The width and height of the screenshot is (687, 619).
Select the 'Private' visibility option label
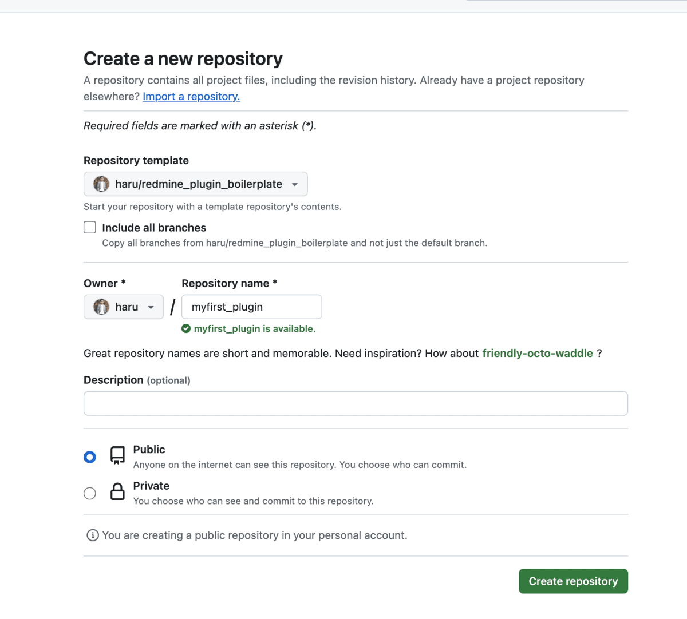[x=151, y=486]
